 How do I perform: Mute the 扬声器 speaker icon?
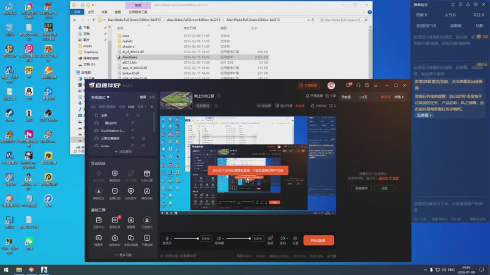[x=219, y=238]
